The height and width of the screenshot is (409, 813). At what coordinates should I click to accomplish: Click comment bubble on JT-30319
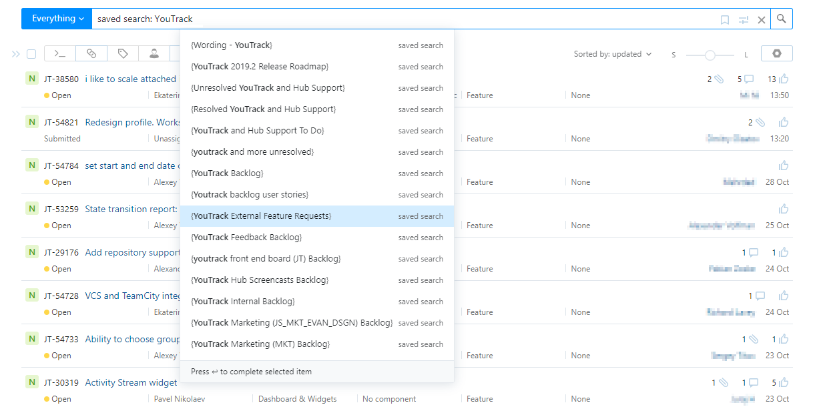[754, 383]
